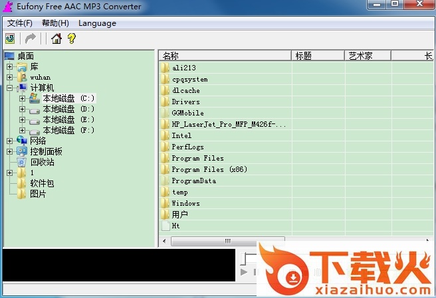
Task: Open the Language menu
Action: tap(97, 23)
